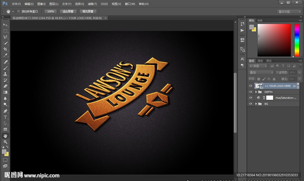
Task: Open the workspace switcher dropdown
Action: [289, 12]
